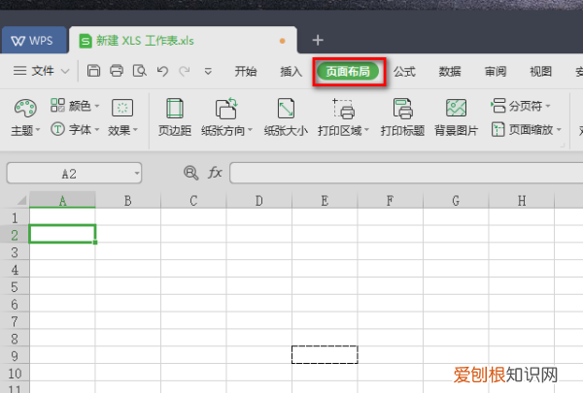Expand quick access toolbar customize arrow

point(208,71)
